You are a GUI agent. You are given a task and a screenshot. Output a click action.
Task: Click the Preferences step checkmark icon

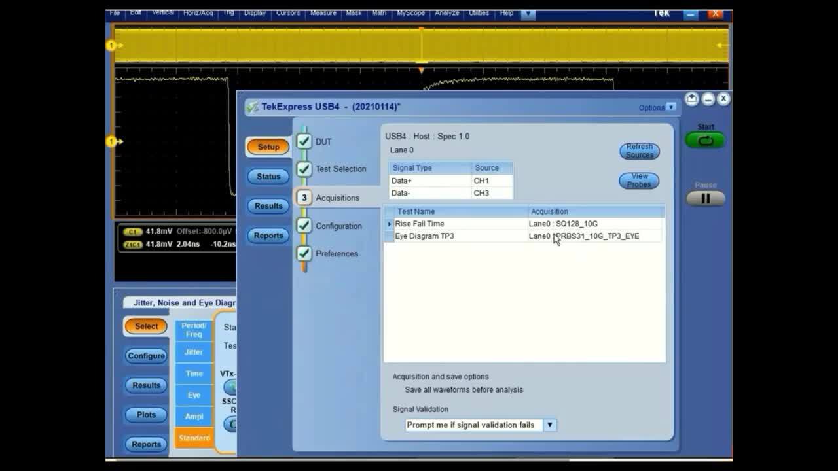pos(304,253)
